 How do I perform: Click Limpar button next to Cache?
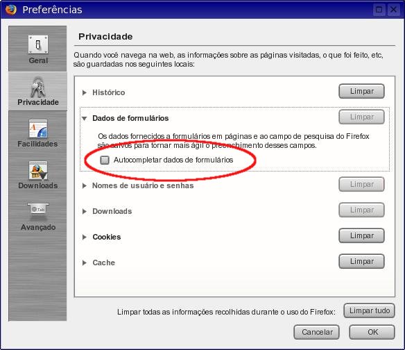(361, 261)
